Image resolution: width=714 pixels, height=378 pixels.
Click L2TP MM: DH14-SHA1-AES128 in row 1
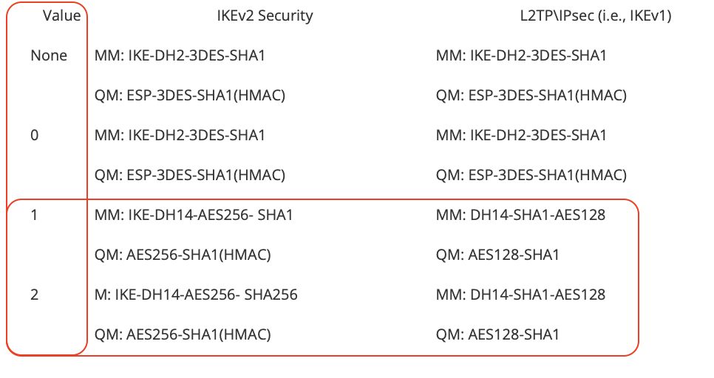(520, 215)
